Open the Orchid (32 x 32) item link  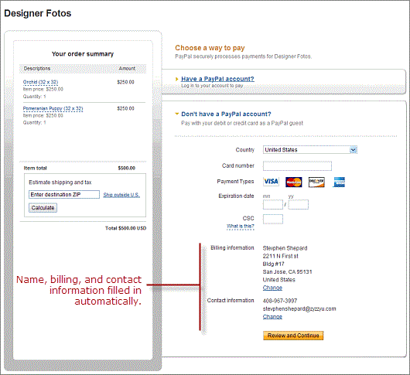[40, 82]
